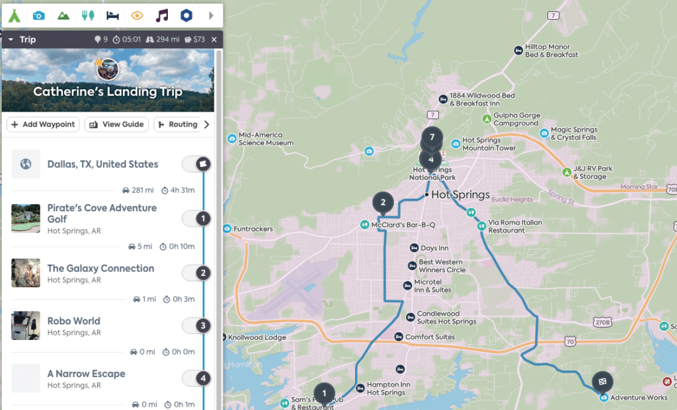
Task: Close the Trip panel
Action: (x=214, y=40)
